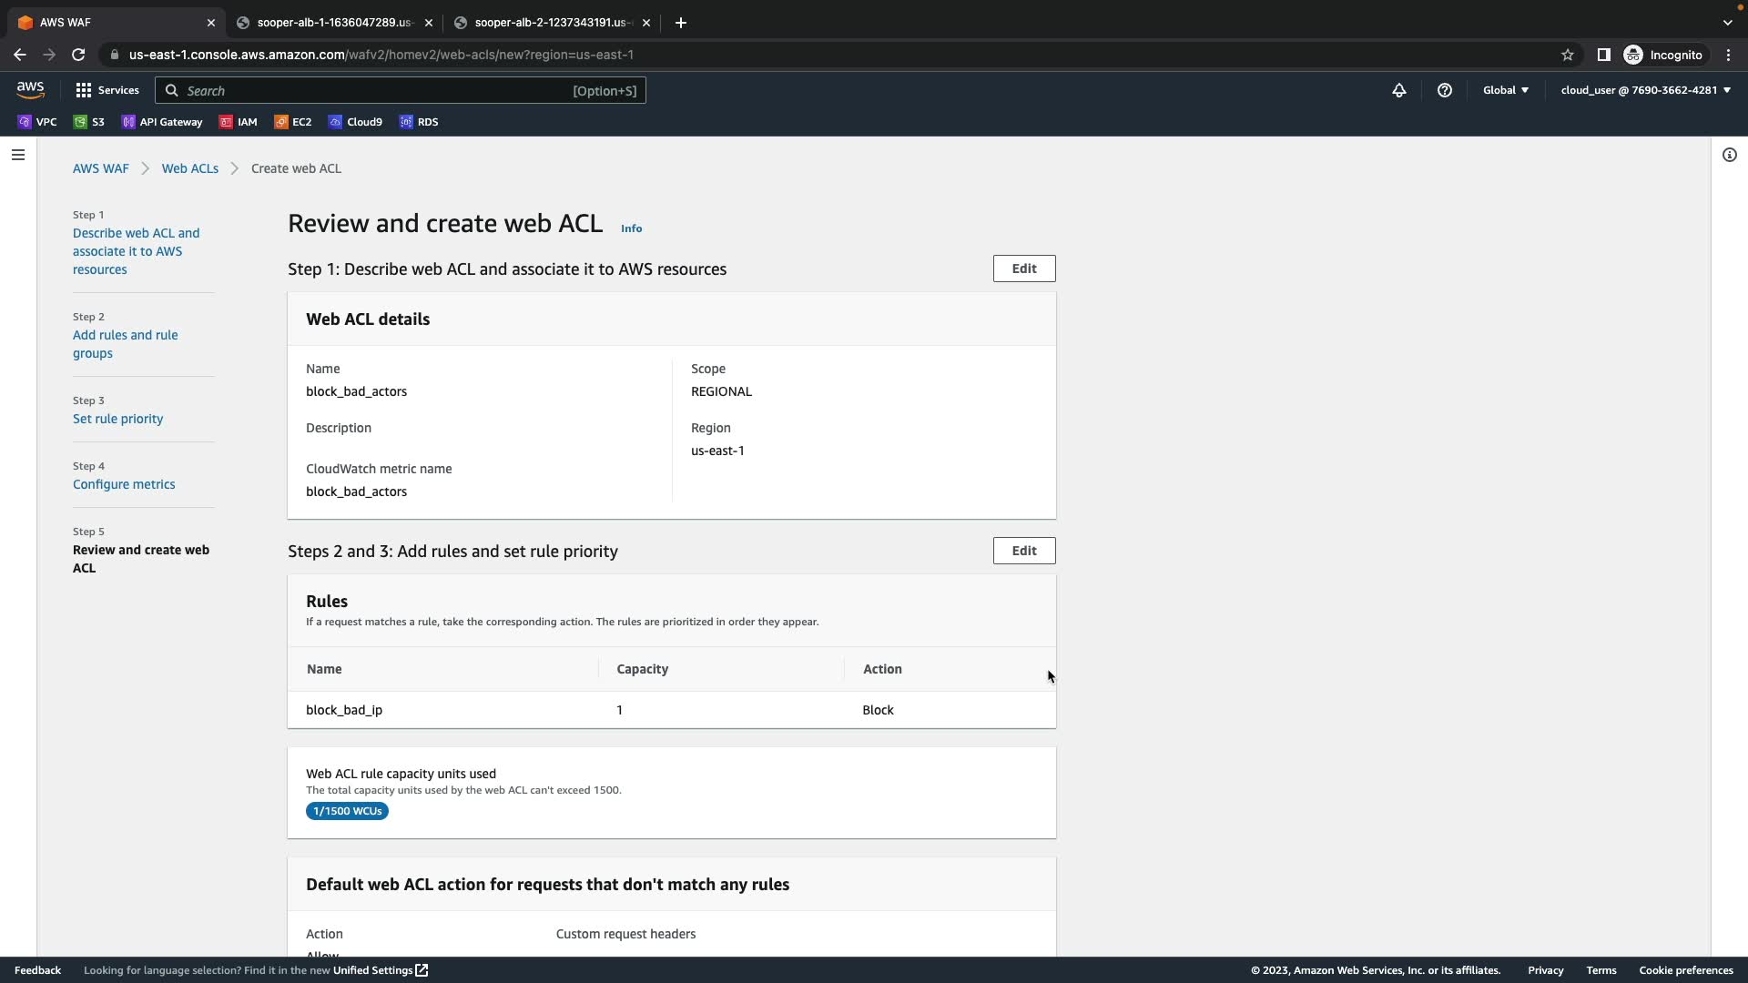The width and height of the screenshot is (1748, 983).
Task: Open the info panel icon at right
Action: (x=1729, y=155)
